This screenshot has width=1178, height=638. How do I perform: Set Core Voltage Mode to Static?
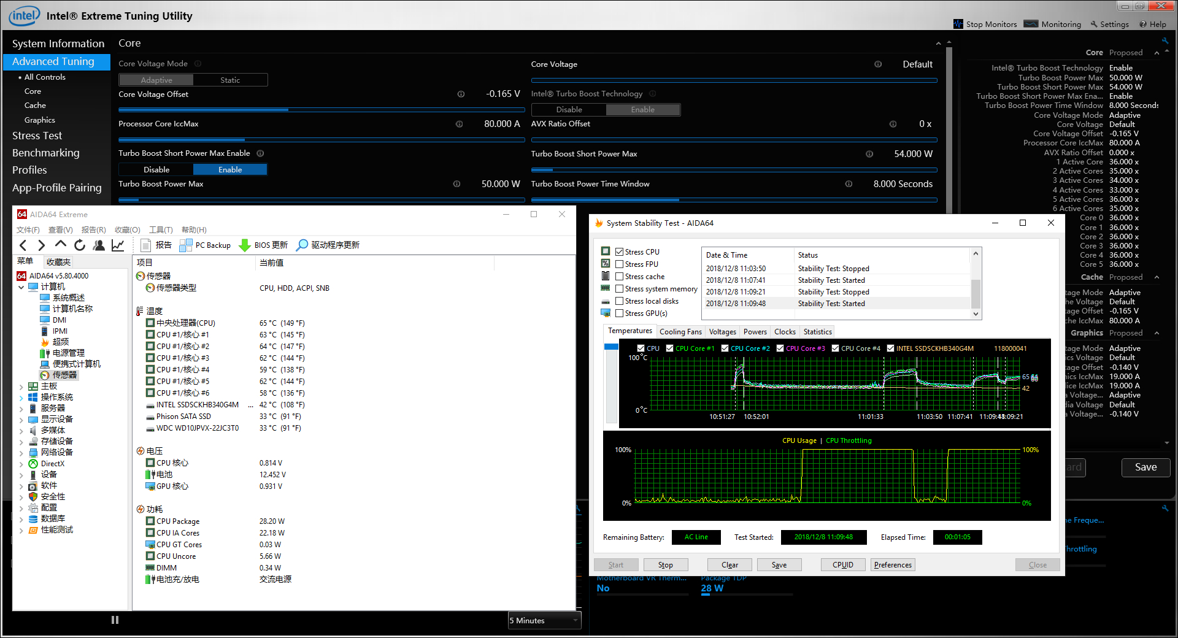(x=230, y=80)
